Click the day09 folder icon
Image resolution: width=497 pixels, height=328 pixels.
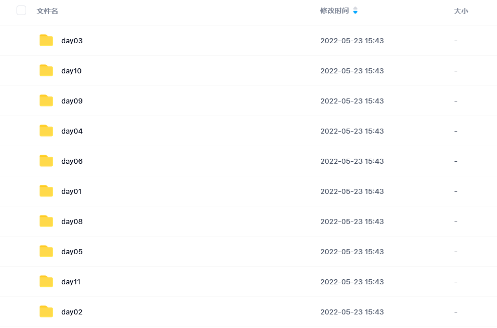click(46, 100)
